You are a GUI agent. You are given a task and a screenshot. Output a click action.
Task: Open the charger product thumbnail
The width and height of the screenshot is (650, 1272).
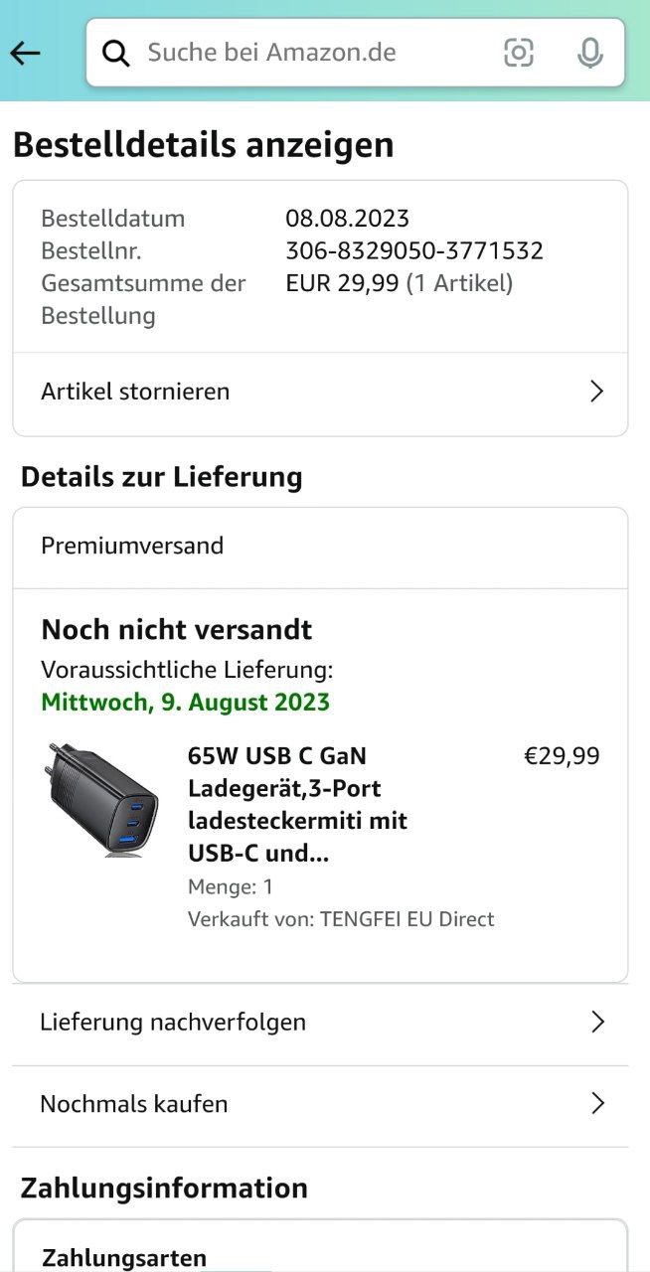coord(100,798)
